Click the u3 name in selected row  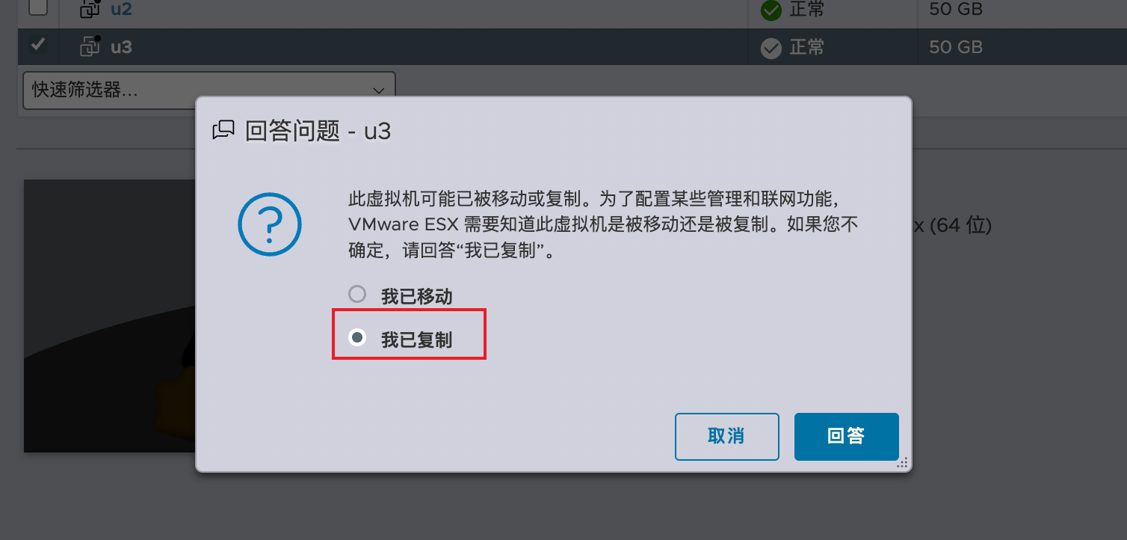[x=121, y=46]
